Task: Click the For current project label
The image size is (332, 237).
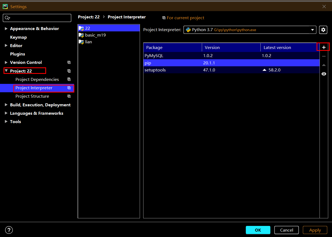Action: [x=186, y=18]
